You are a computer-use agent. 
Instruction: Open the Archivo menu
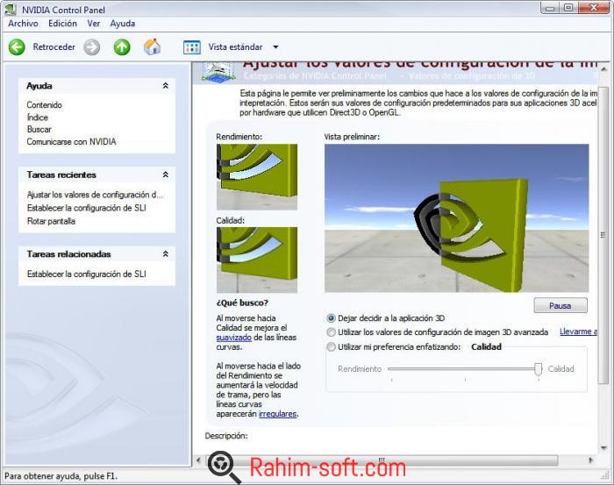(x=23, y=24)
